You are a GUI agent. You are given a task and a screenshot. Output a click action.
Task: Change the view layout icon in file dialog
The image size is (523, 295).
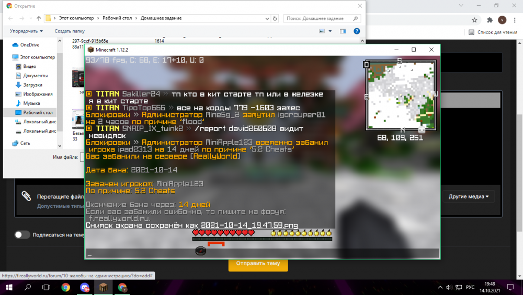click(x=322, y=31)
